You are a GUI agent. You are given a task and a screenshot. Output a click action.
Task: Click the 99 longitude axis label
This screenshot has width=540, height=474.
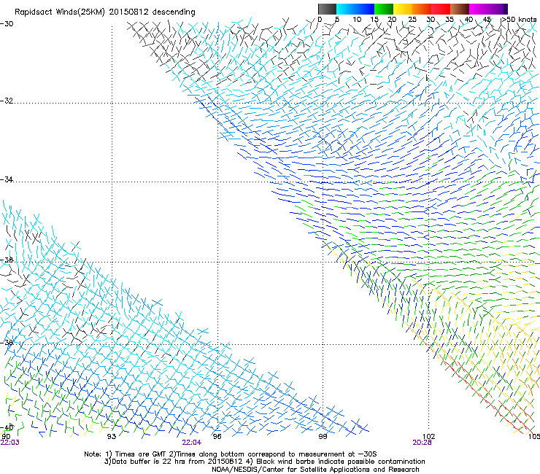point(323,437)
